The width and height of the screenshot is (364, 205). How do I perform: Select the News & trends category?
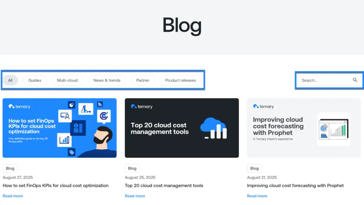point(107,80)
